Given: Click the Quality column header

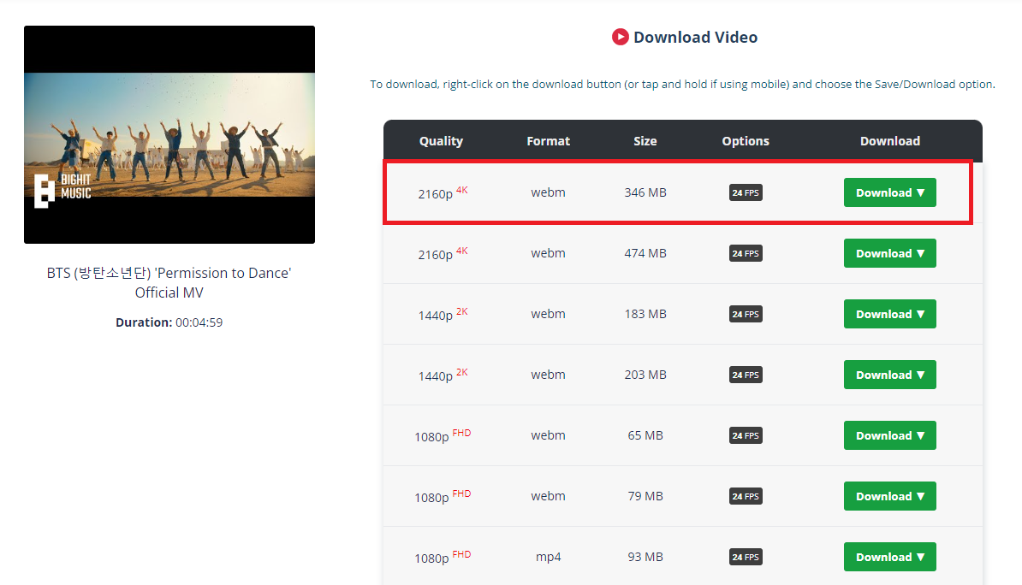Looking at the screenshot, I should [x=441, y=141].
